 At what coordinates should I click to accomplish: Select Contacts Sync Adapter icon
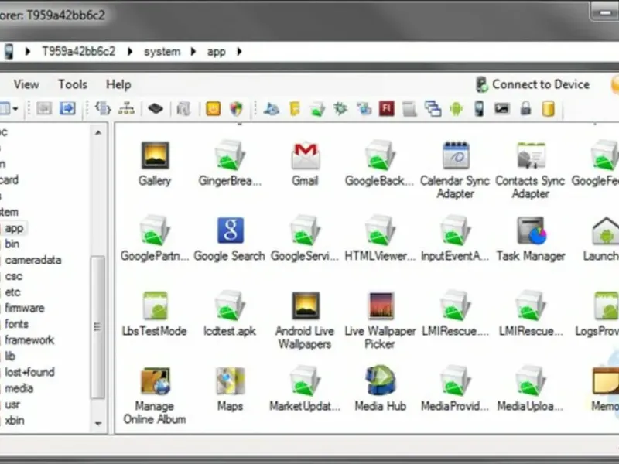(531, 155)
